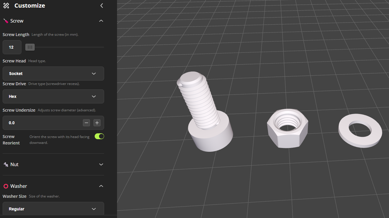Click the Screw Undersize value field
389x218 pixels.
pyautogui.click(x=41, y=123)
